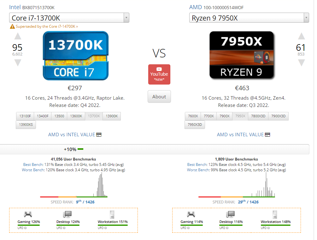Select the 13900K model tab
This screenshot has width=317, height=240.
[x=112, y=116]
